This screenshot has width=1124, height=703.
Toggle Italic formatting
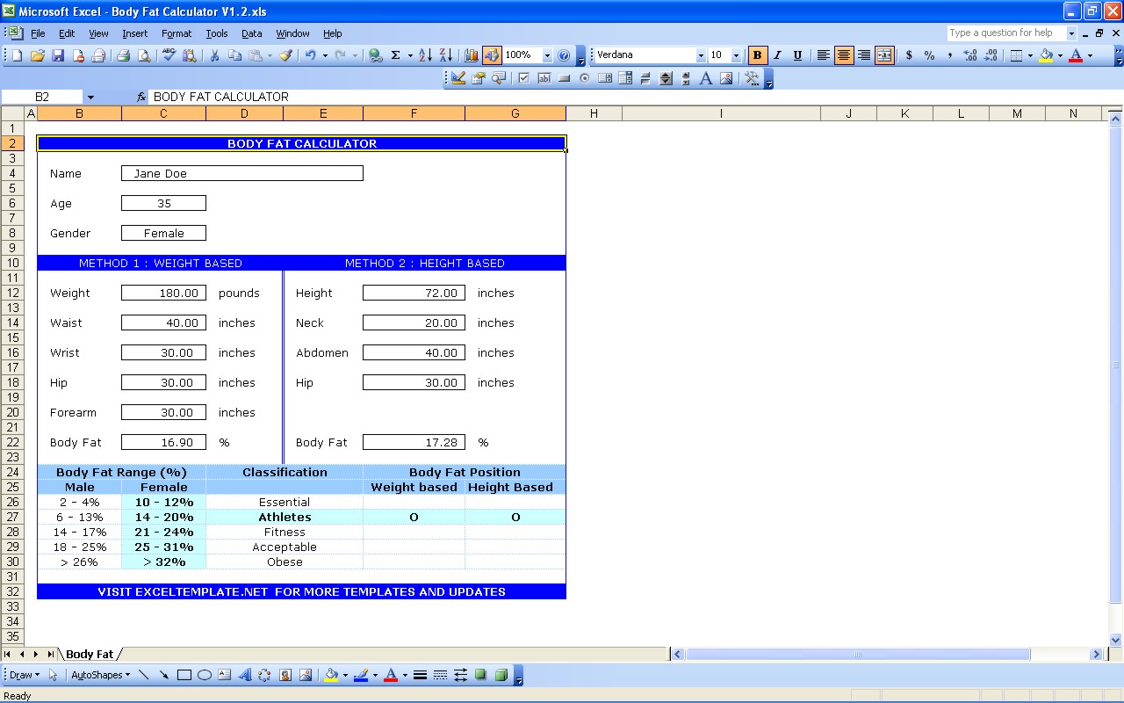(777, 55)
